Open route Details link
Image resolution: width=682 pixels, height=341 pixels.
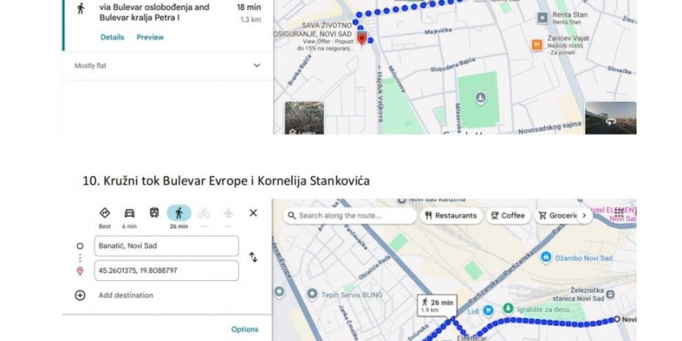[x=112, y=37]
